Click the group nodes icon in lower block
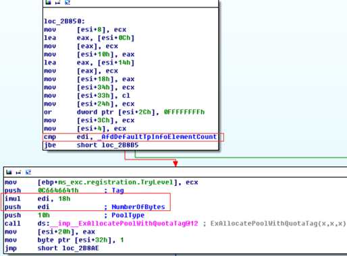The height and width of the screenshot is (256, 347). [28, 172]
